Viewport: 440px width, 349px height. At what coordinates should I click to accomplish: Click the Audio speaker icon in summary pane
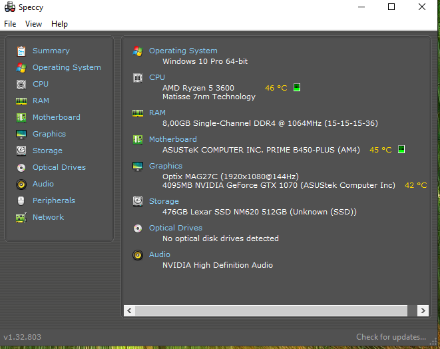pyautogui.click(x=138, y=255)
